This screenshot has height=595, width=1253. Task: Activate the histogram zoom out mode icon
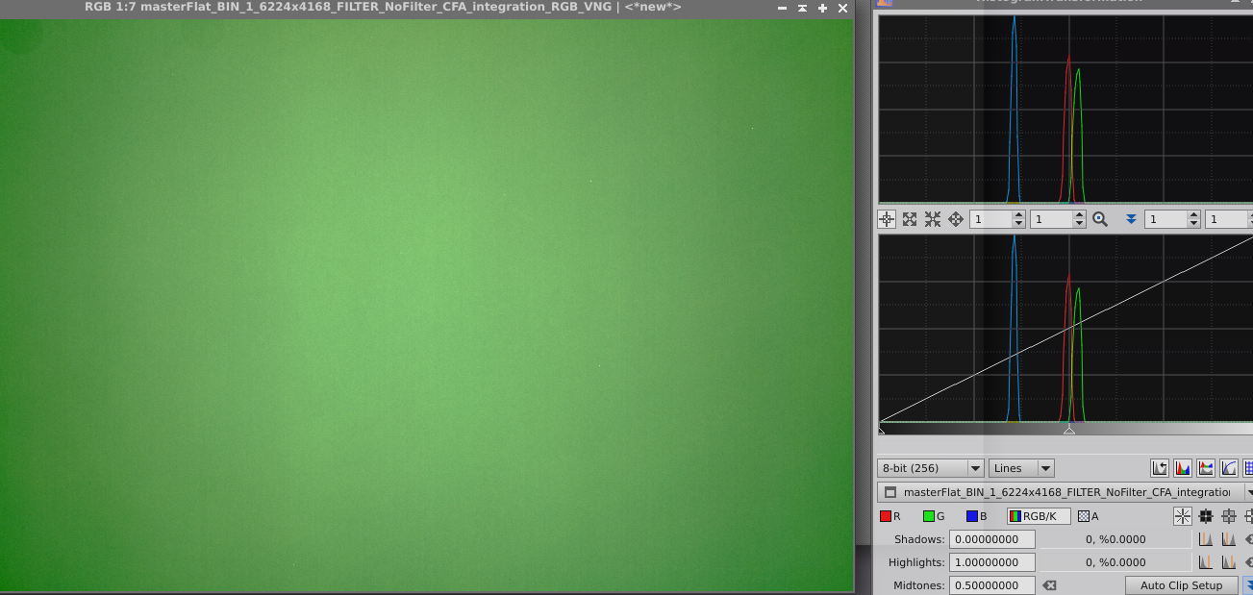click(x=933, y=219)
